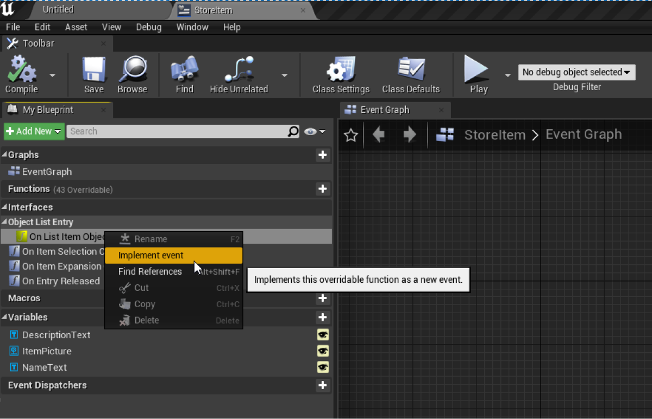Toggle Hide Unrelated nodes
The width and height of the screenshot is (652, 419).
(239, 71)
